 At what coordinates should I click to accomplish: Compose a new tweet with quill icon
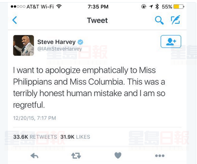pos(175,20)
